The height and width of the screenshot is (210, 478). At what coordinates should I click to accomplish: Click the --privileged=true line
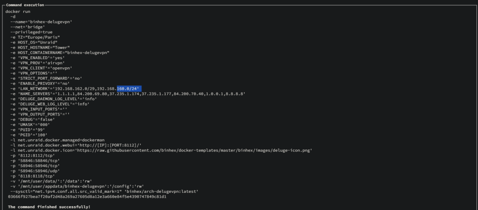click(32, 32)
